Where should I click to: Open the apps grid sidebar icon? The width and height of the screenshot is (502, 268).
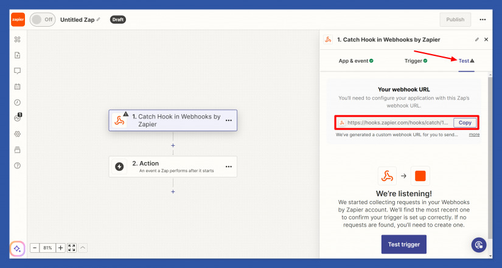pos(18,40)
